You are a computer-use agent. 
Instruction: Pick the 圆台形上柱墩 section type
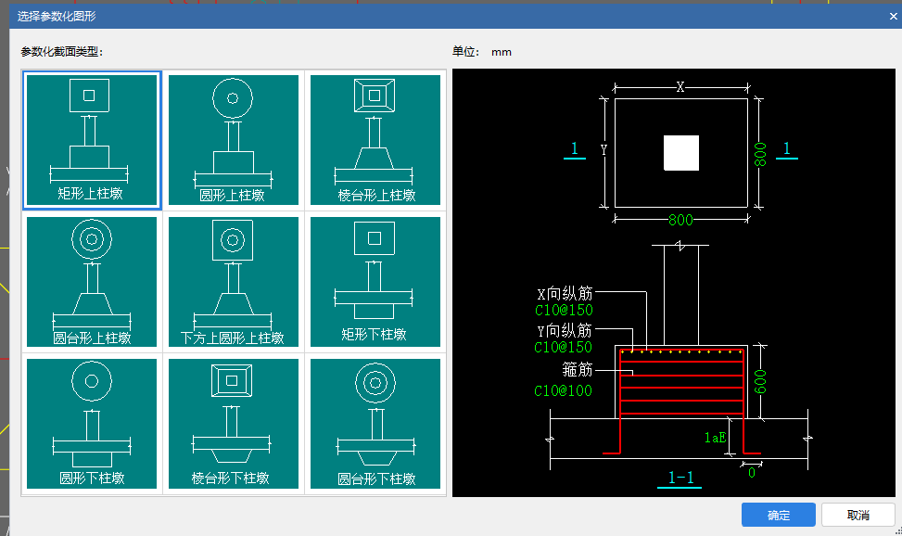click(92, 282)
